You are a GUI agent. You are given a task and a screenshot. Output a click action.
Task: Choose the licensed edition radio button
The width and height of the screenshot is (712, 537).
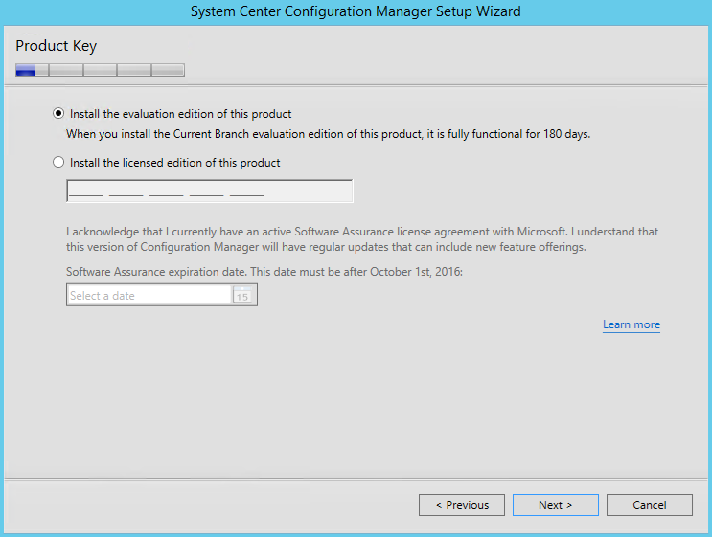pos(59,163)
